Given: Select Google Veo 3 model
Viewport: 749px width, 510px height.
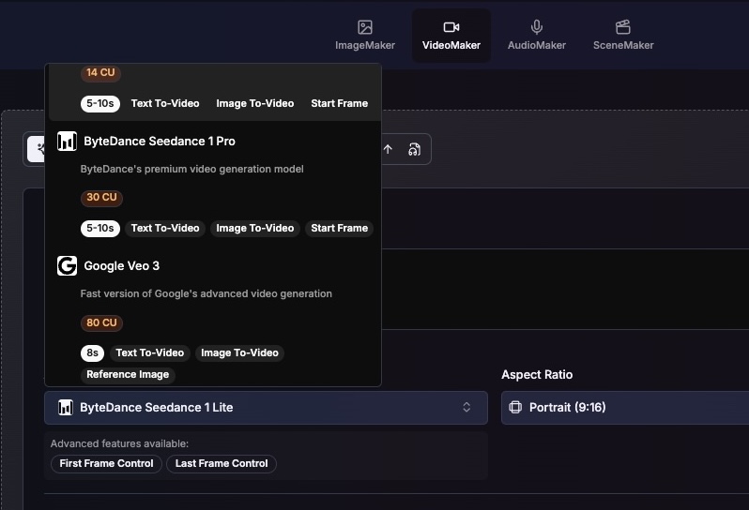Looking at the screenshot, I should 213,317.
